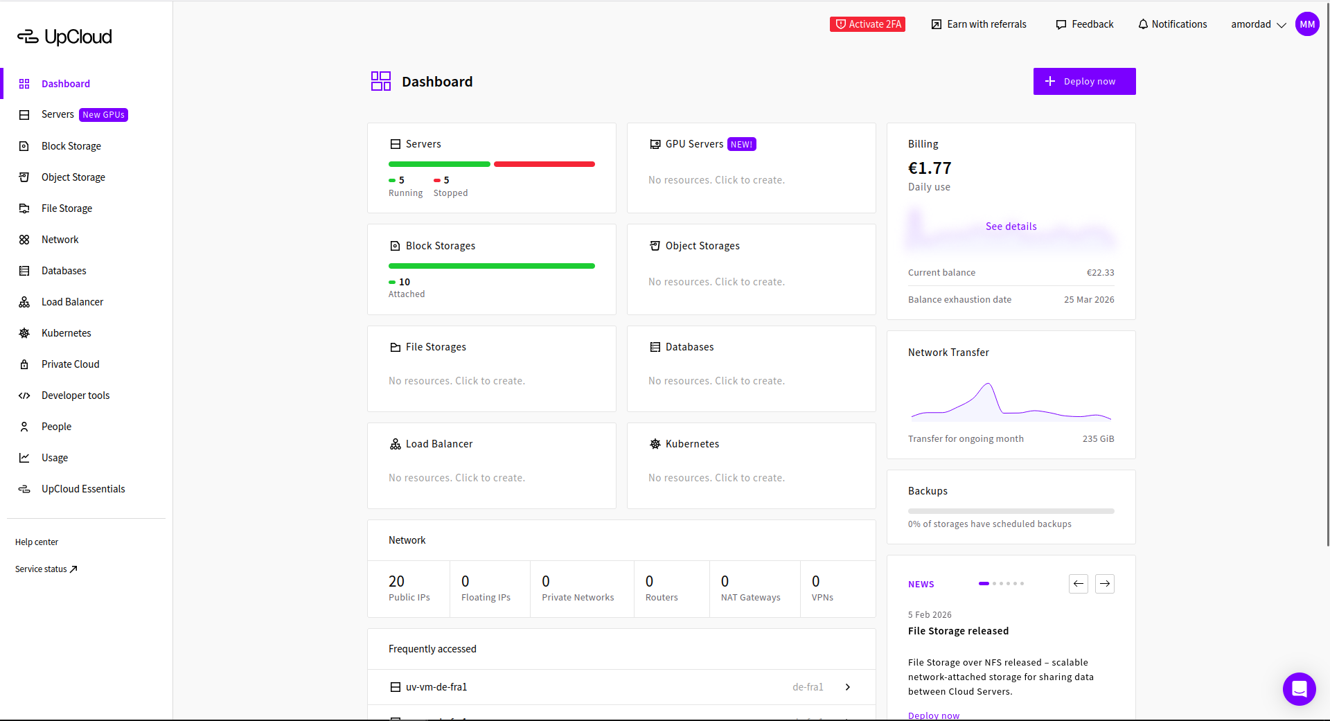Switch to the Dashboard sidebar item
The image size is (1330, 721).
pos(65,83)
